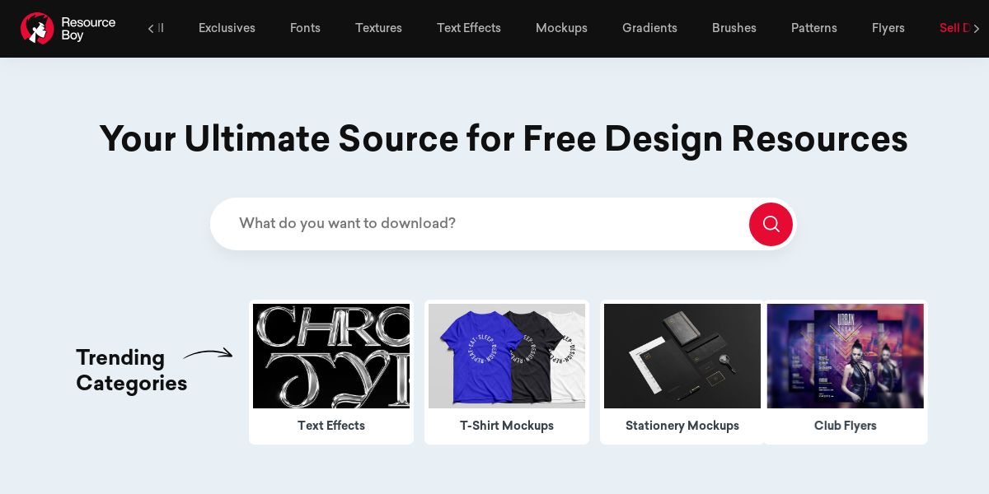Screen dimensions: 989x494
Task: Open the Club Flyers thumbnail image
Action: pyautogui.click(x=845, y=356)
